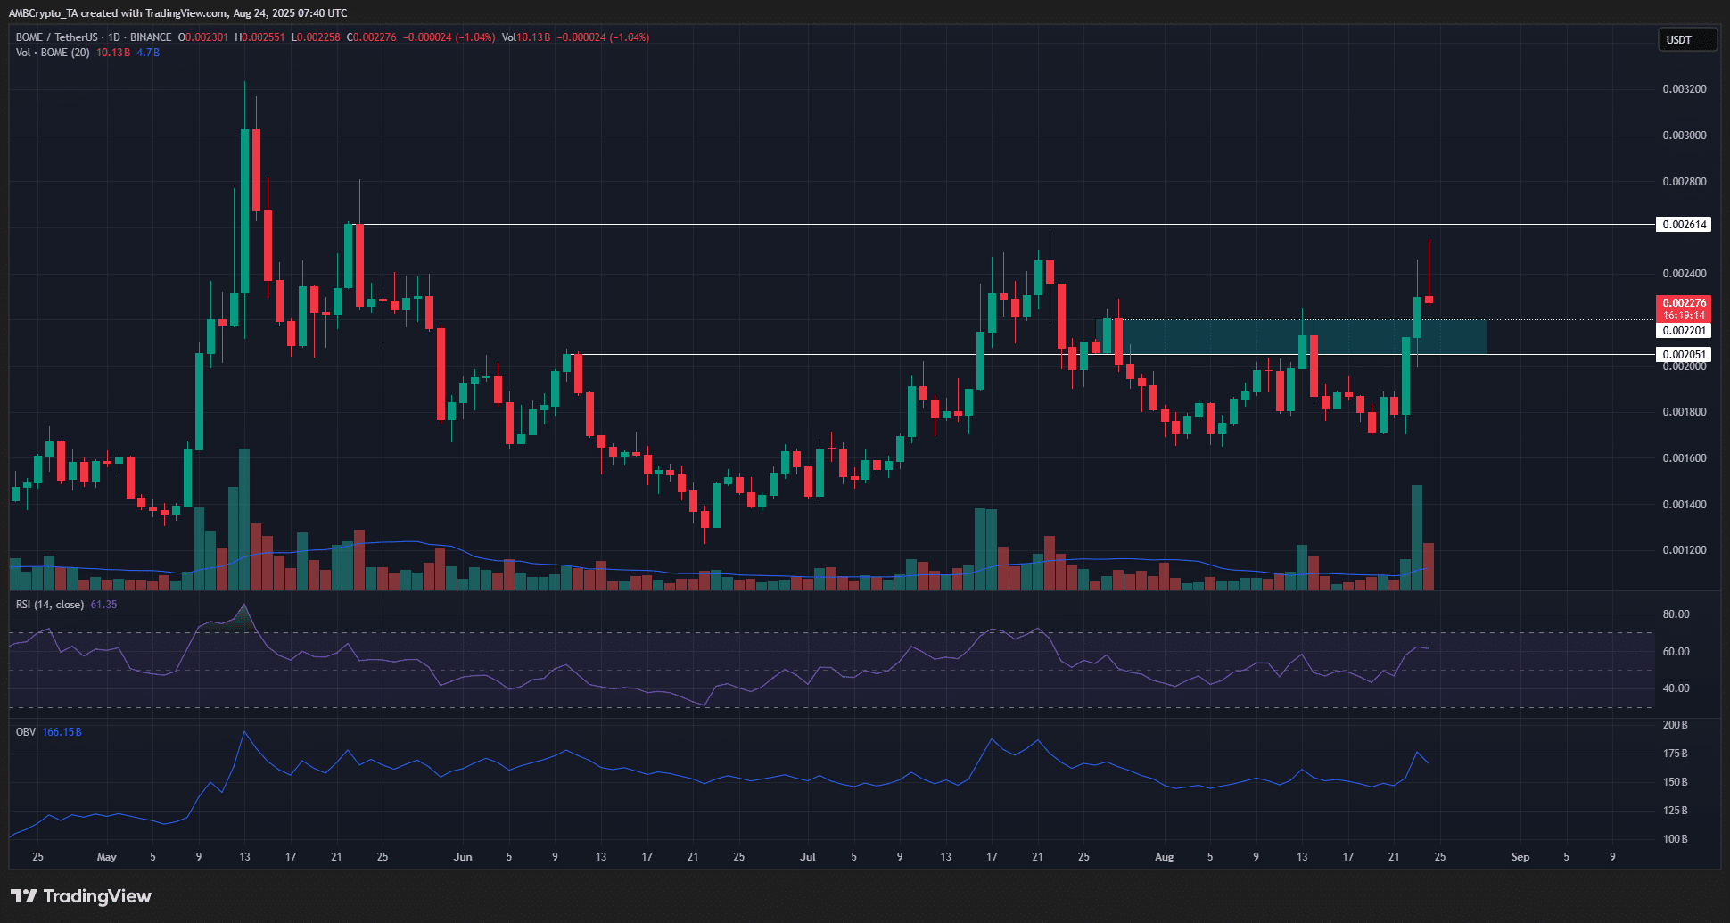Image resolution: width=1730 pixels, height=923 pixels.
Task: Click the BOME / TetherUS symbol title
Action: [56, 37]
